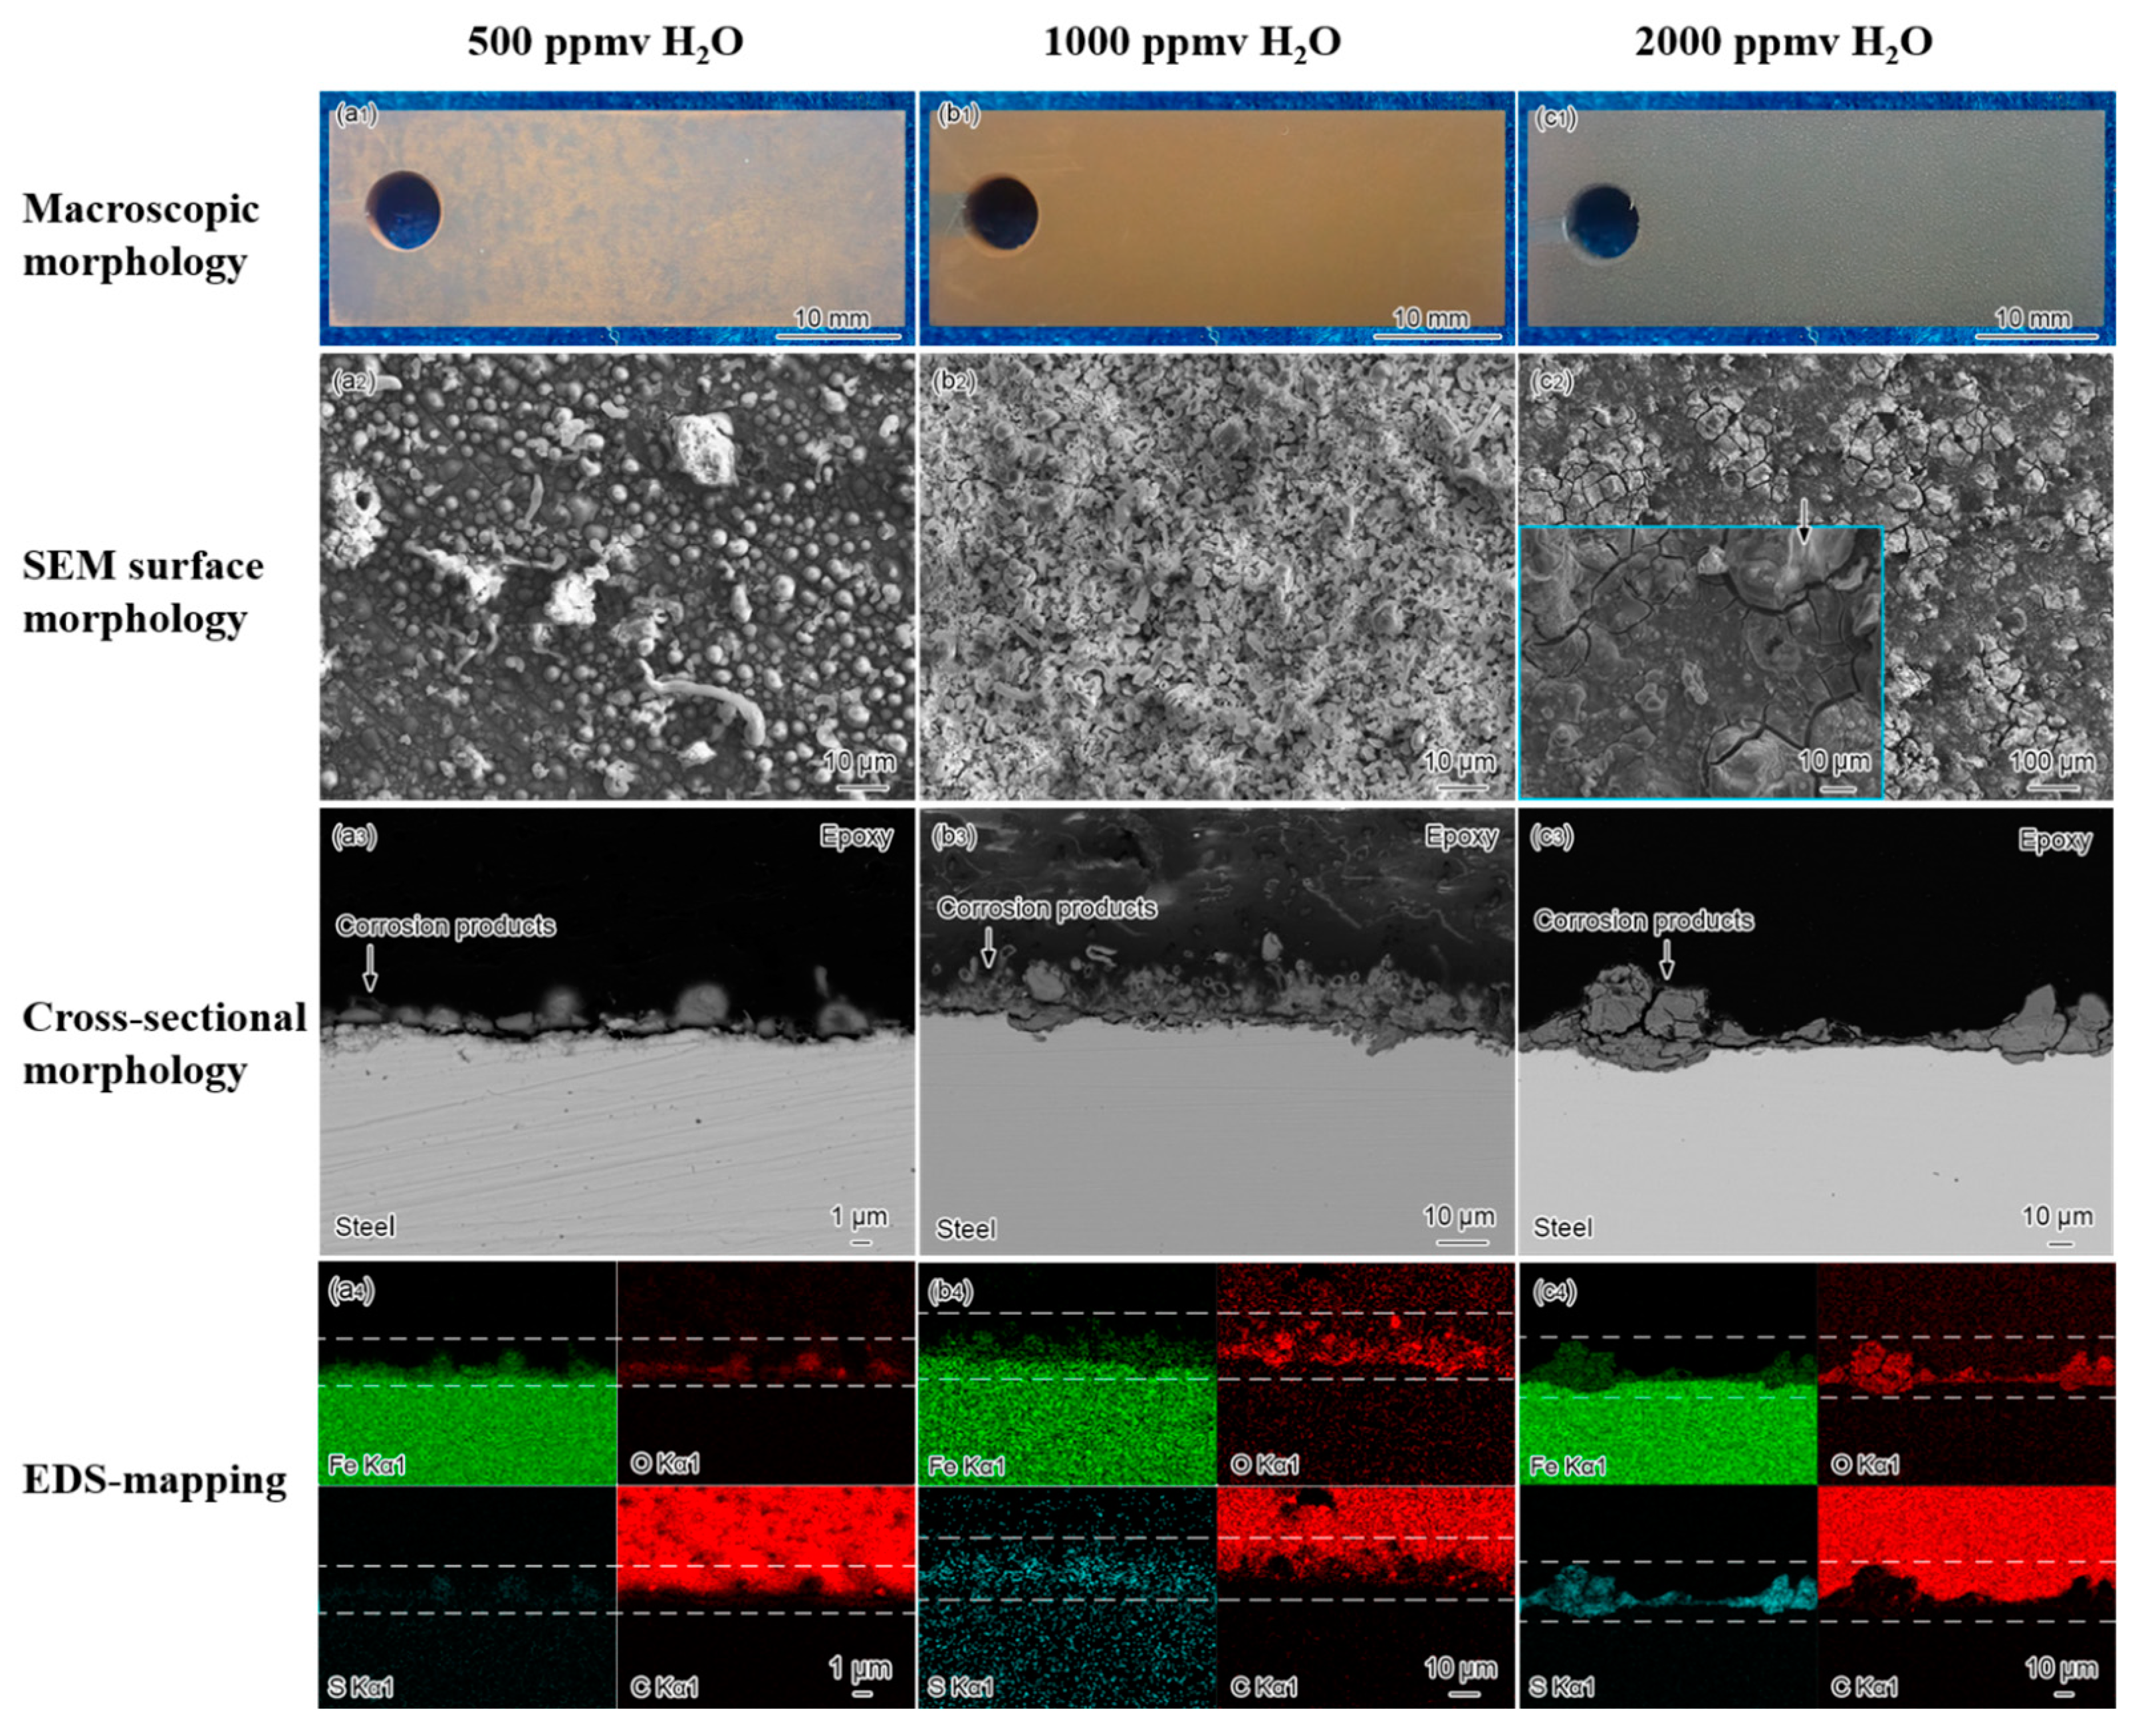Select the red C Ka1 map in (b4)
2140x1736 pixels.
click(1365, 1597)
